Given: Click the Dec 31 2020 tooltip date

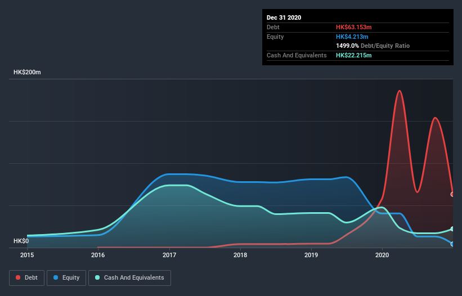Looking at the screenshot, I should click(284, 17).
